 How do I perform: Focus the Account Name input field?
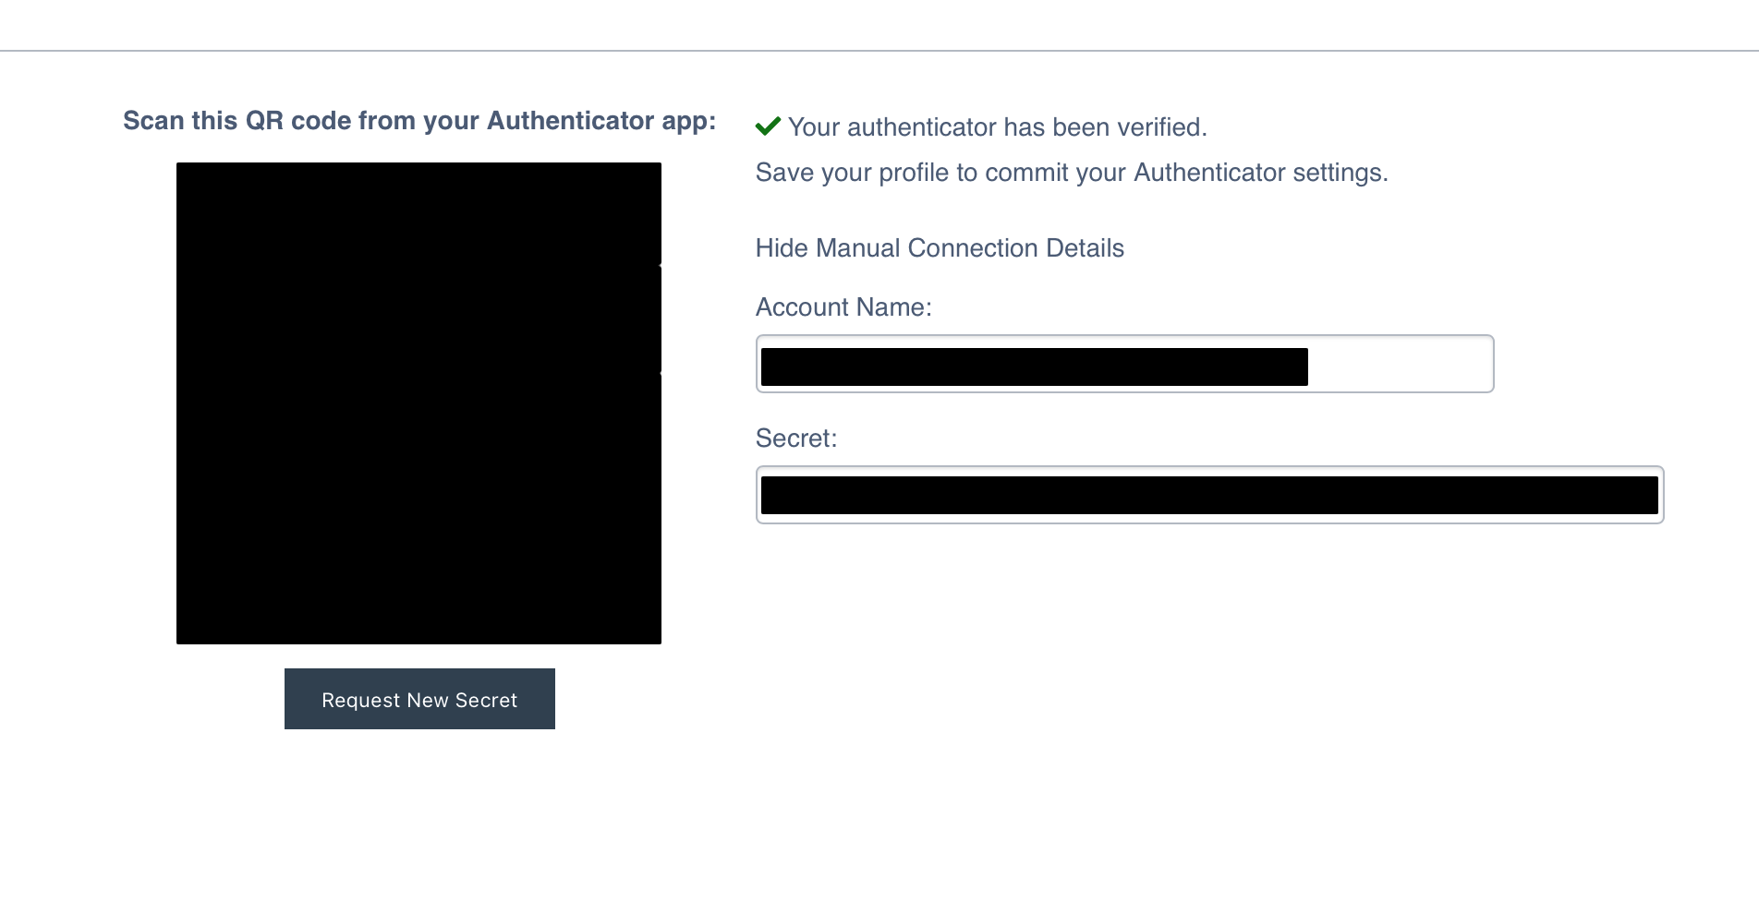(x=1124, y=364)
